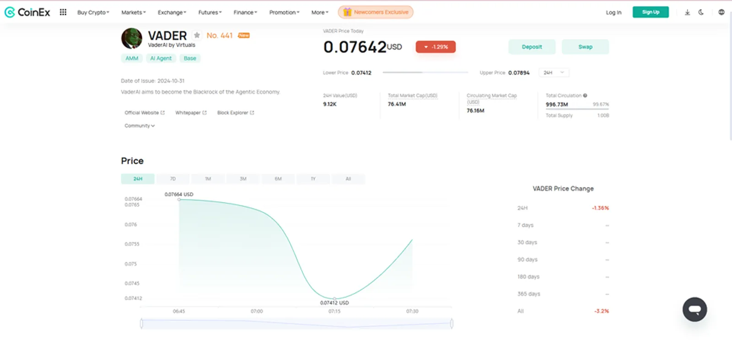Click the VADER coin avatar

click(132, 38)
